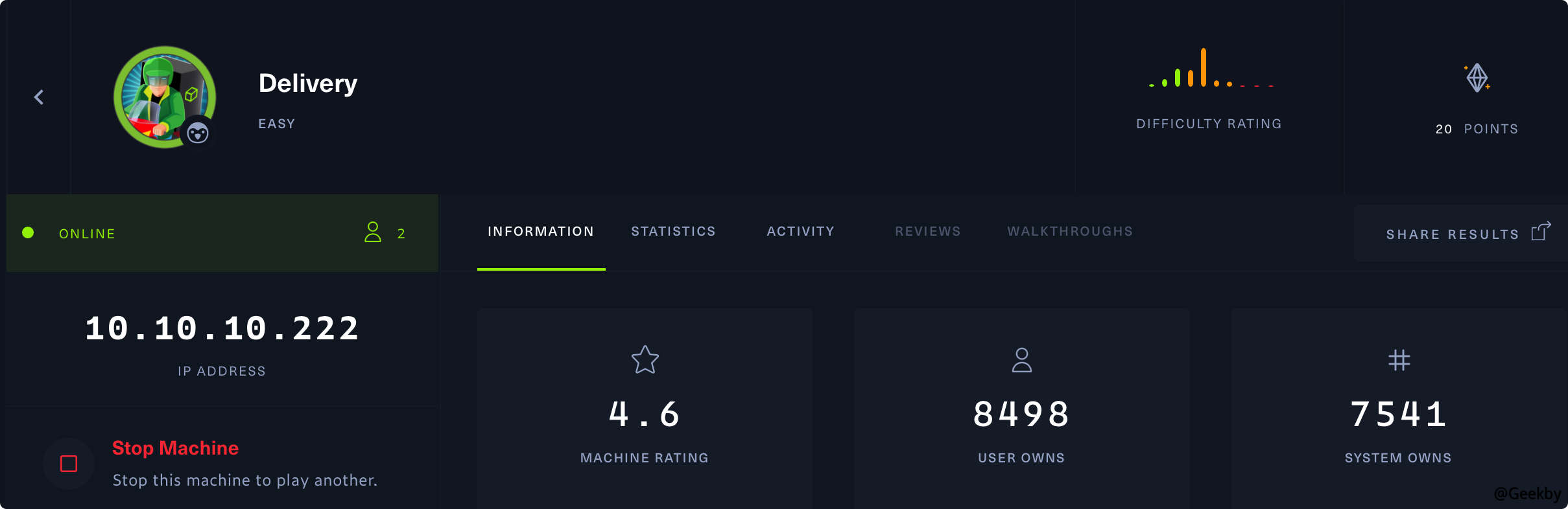Click the difficulty rating bar chart

pyautogui.click(x=1210, y=69)
